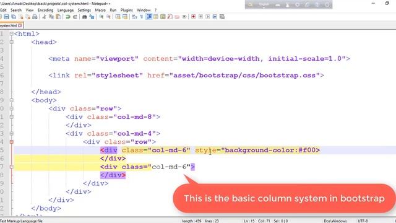Image resolution: width=396 pixels, height=223 pixels.
Task: Open the Macro menu
Action: click(100, 10)
